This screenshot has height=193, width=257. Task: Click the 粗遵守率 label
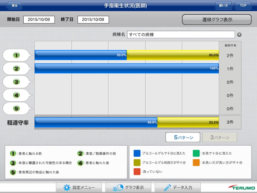pos(18,123)
